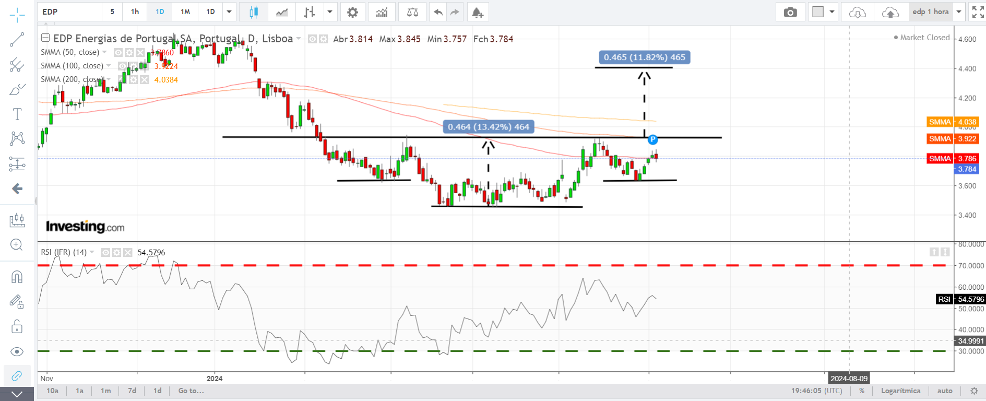Switch to 5 minute interval
This screenshot has width=986, height=401.
point(112,11)
